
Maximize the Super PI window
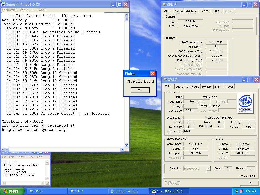119,4
